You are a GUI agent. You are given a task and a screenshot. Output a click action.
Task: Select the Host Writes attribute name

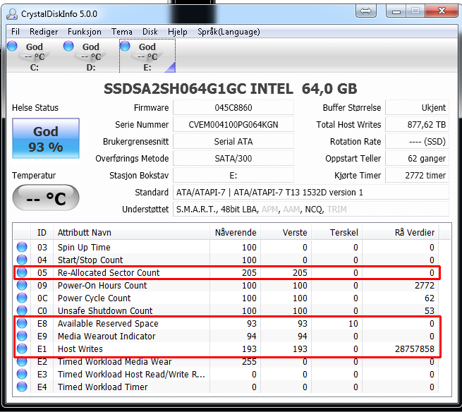(x=80, y=349)
